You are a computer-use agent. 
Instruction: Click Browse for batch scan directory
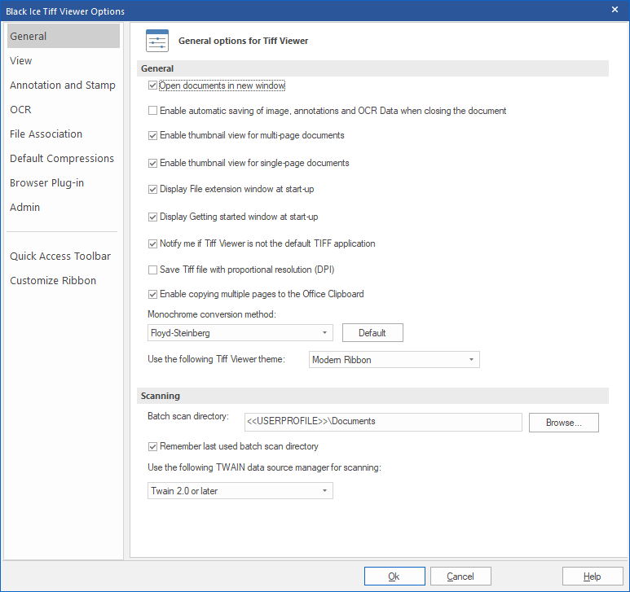point(564,423)
